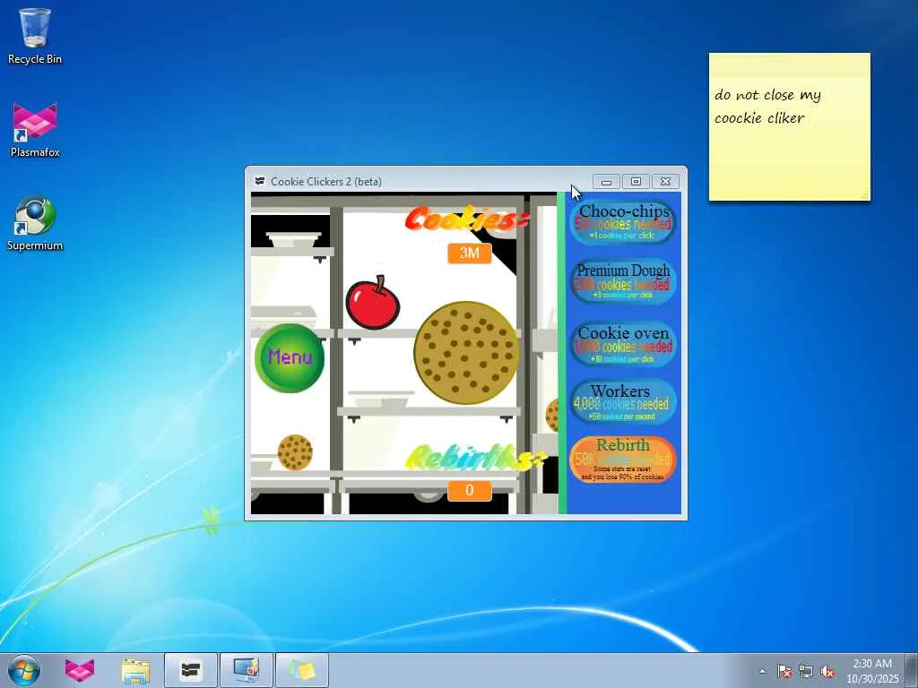This screenshot has width=918, height=688.
Task: Click the sticky note text
Action: click(x=767, y=106)
